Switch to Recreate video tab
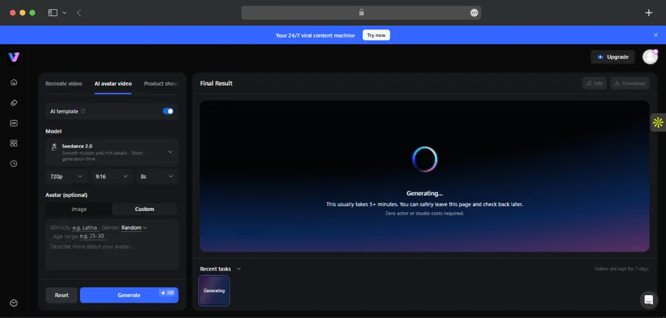 tap(64, 84)
